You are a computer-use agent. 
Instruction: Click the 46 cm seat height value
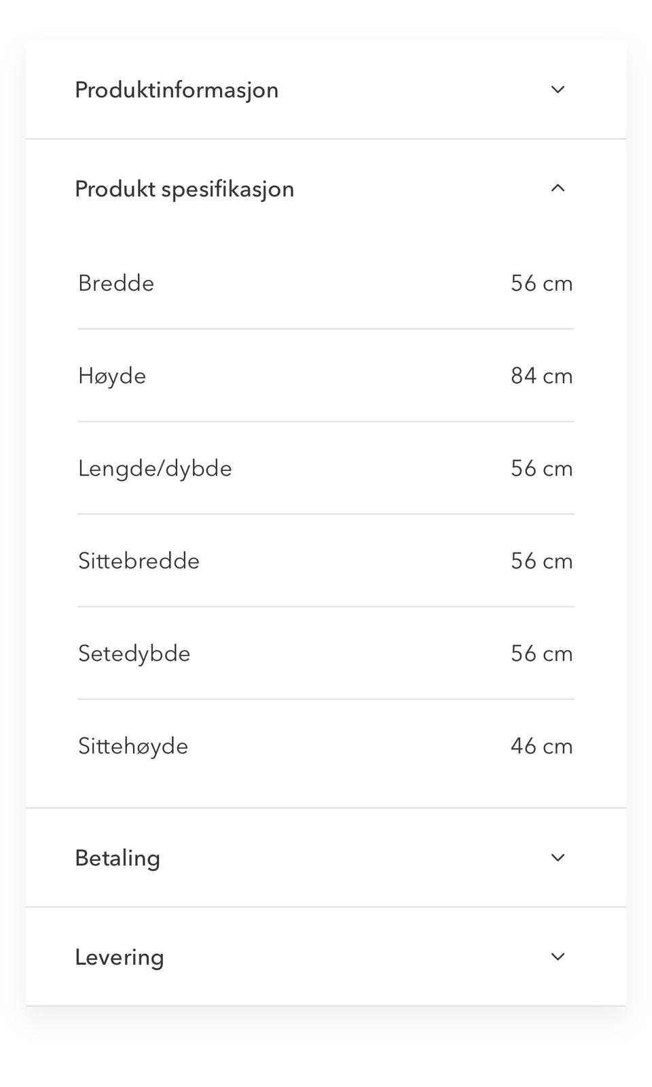pyautogui.click(x=542, y=746)
